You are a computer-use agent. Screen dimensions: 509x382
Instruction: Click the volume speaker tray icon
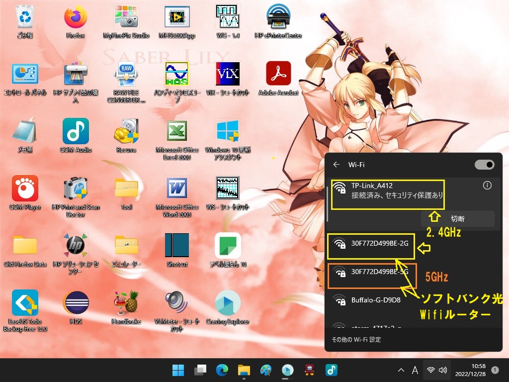pyautogui.click(x=443, y=370)
